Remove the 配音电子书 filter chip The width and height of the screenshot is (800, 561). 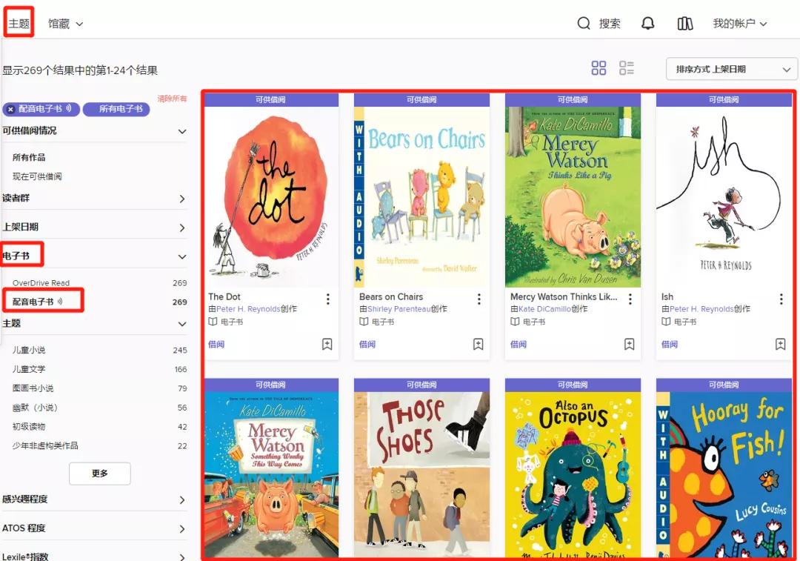pos(10,109)
